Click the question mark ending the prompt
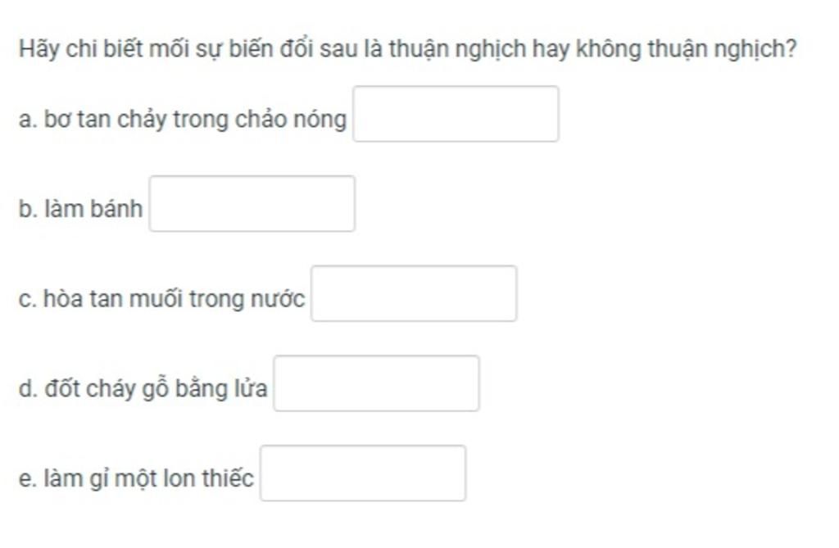Viewport: 839px width, 548px height. click(792, 48)
